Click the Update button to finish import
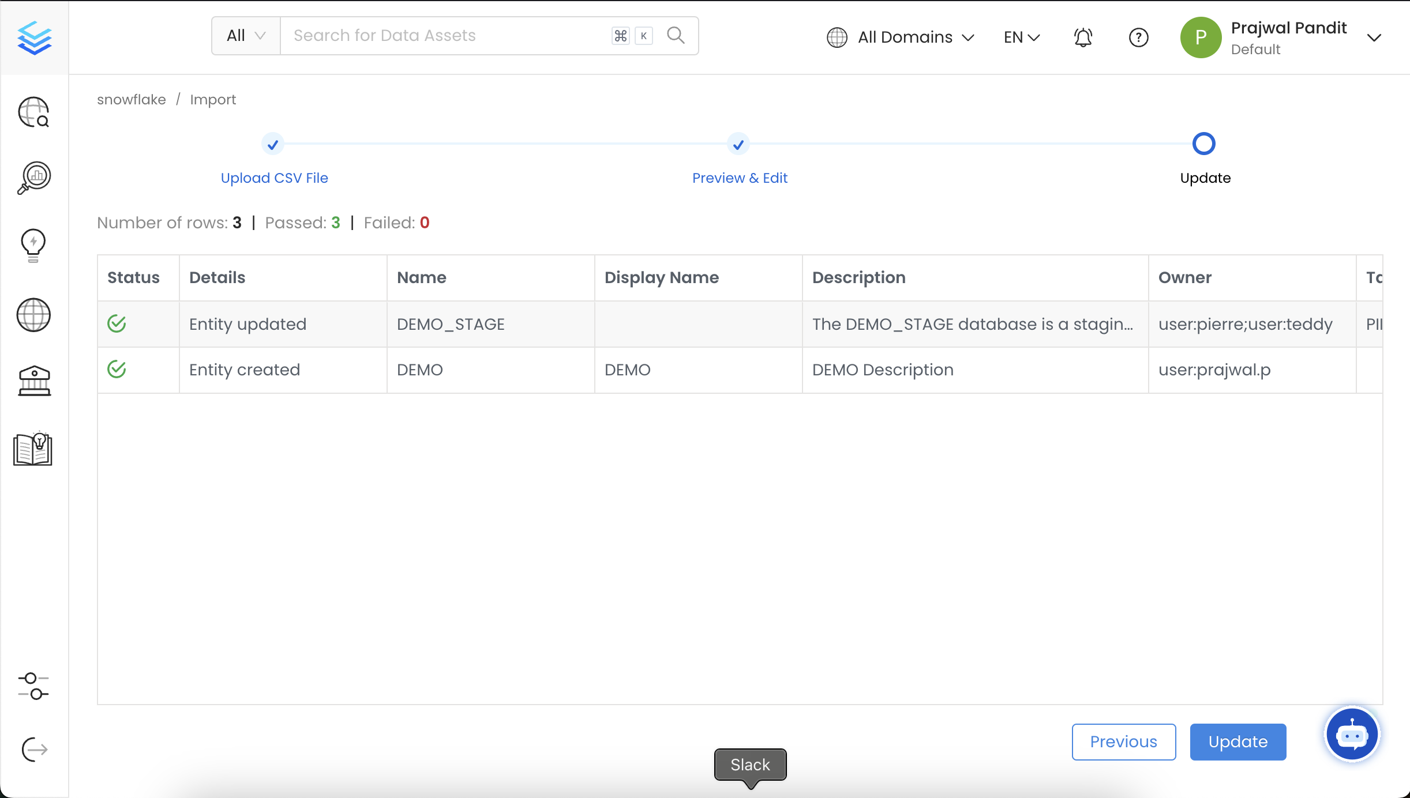Image resolution: width=1410 pixels, height=798 pixels. (1237, 741)
